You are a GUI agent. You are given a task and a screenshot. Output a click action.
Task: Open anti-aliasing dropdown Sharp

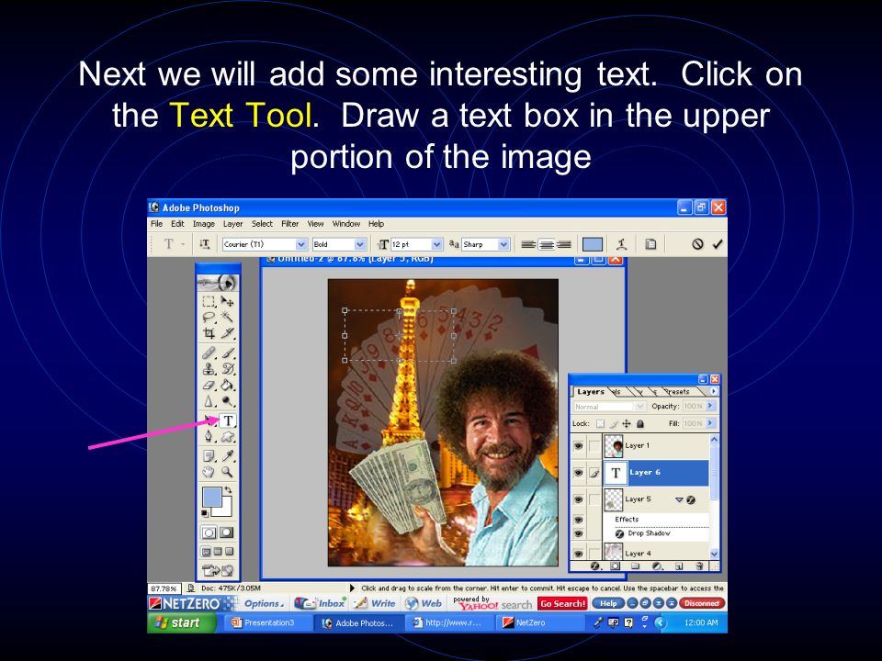(503, 244)
